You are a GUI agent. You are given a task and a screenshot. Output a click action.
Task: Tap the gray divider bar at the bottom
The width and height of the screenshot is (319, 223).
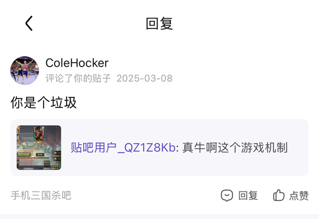(x=160, y=216)
